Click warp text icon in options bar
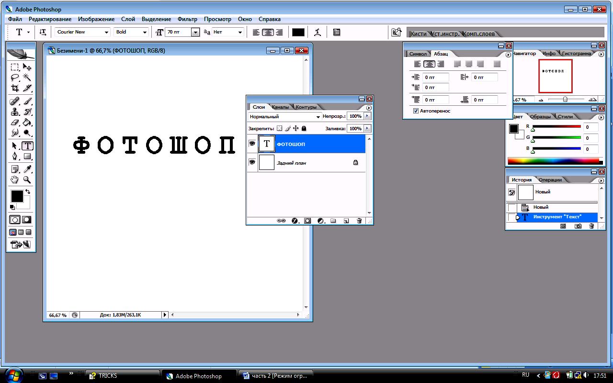 tap(317, 32)
